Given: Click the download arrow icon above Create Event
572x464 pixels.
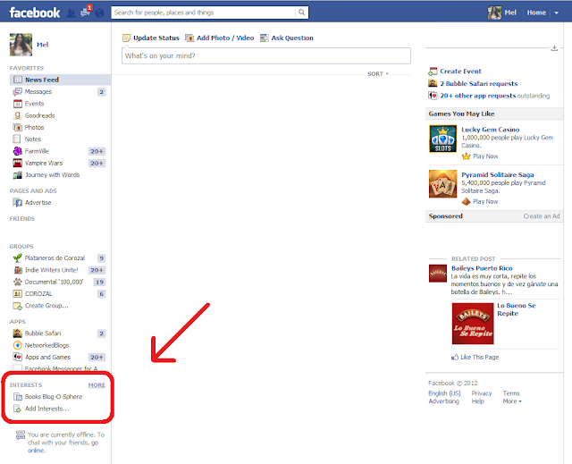Looking at the screenshot, I should pyautogui.click(x=554, y=47).
